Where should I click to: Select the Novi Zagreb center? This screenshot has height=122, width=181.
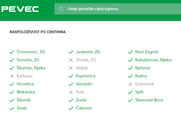(147, 52)
